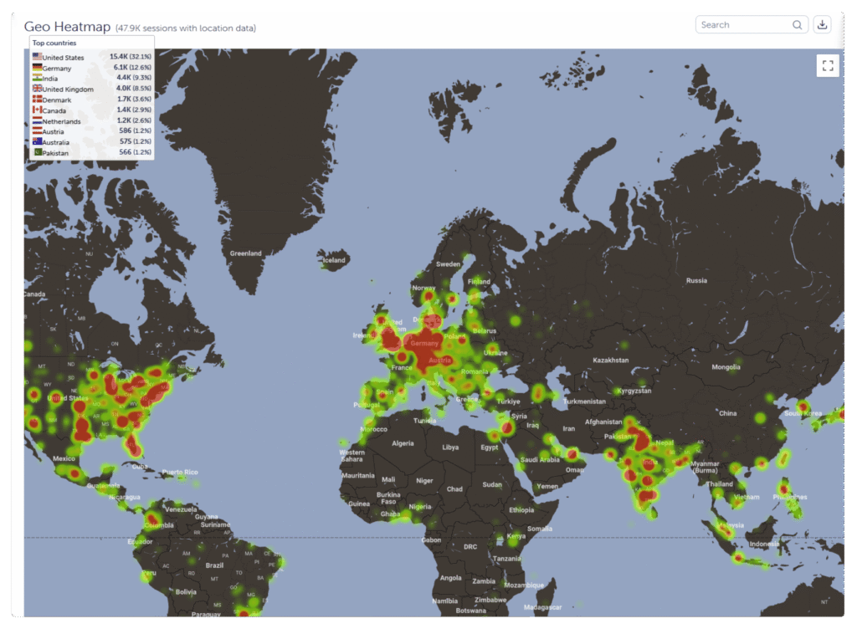Image resolution: width=857 pixels, height=629 pixels.
Task: Click the Pakistan flag icon
Action: (37, 152)
